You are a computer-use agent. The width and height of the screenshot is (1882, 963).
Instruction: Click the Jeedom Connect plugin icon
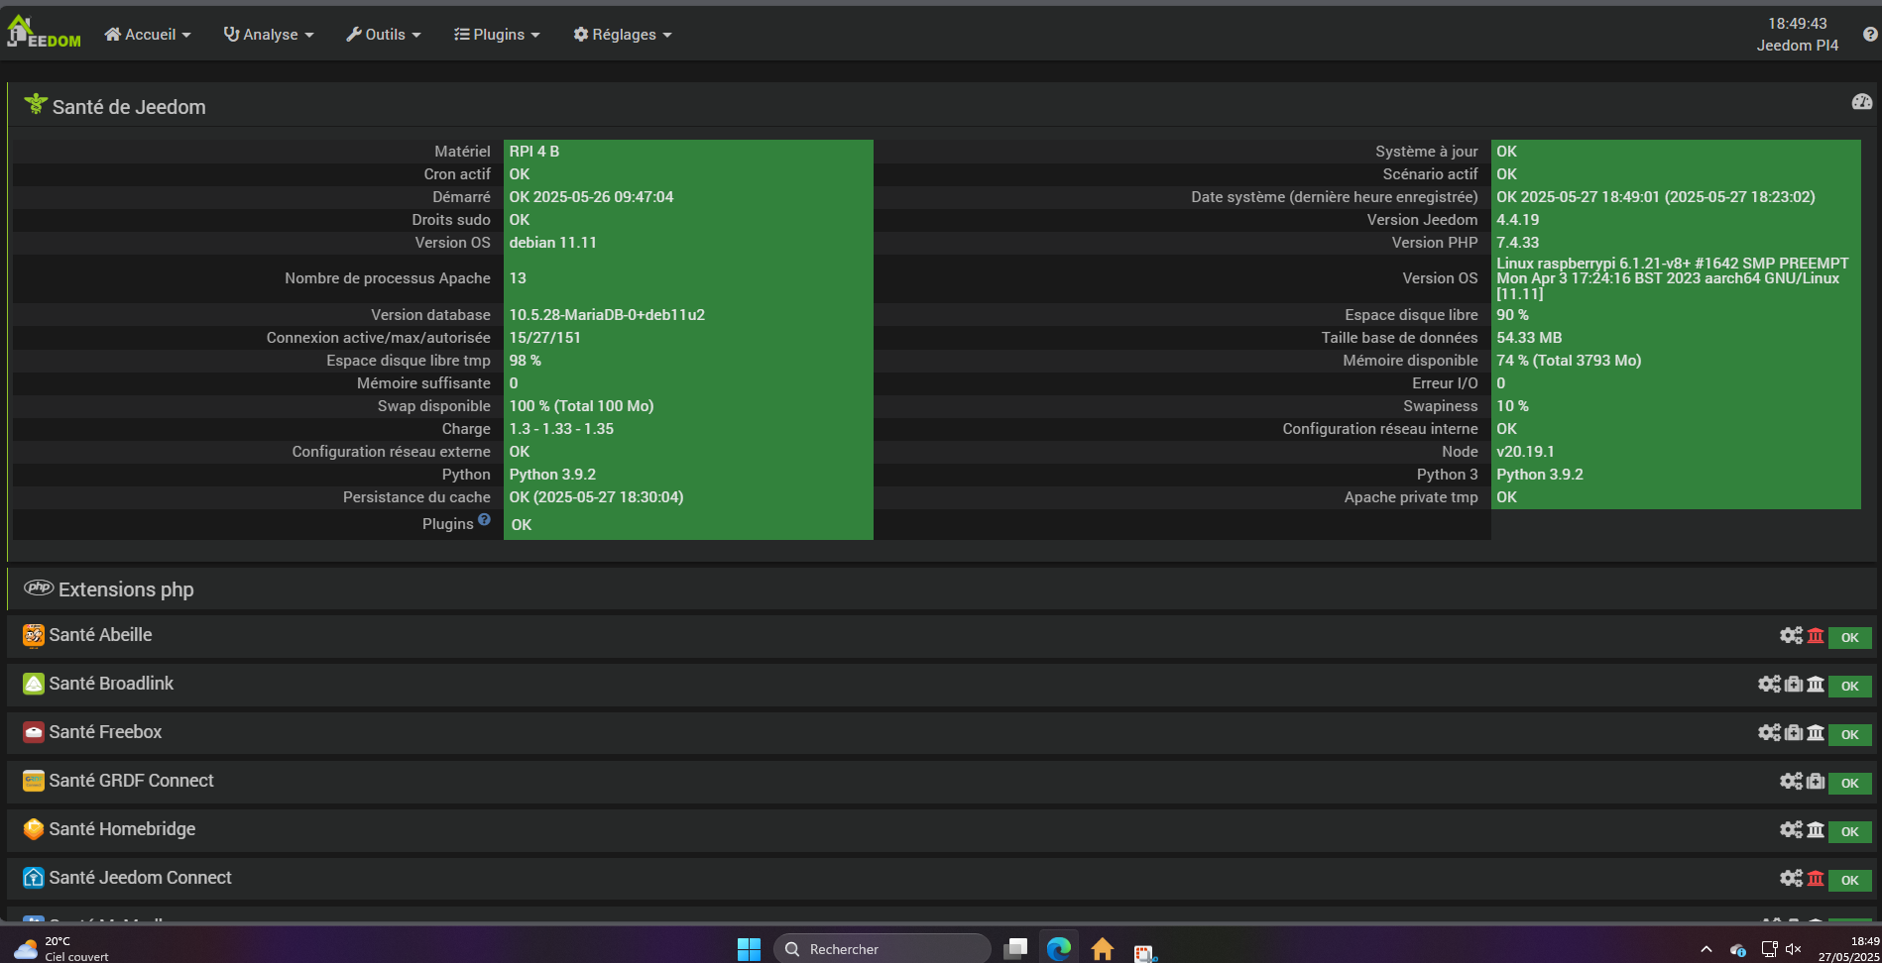click(x=34, y=879)
